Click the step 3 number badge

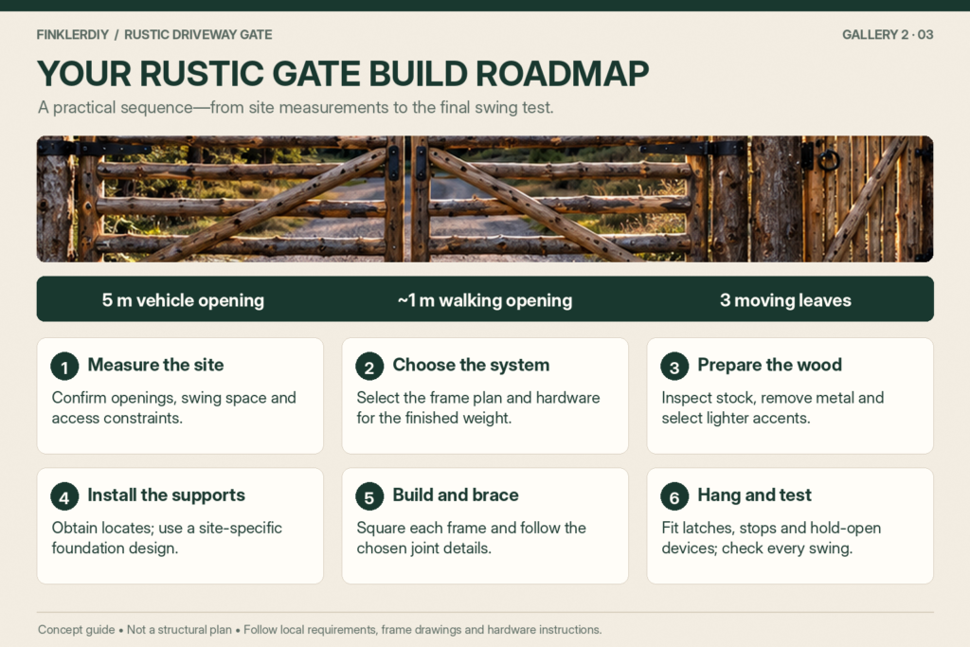(674, 367)
